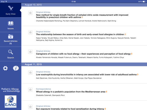Tap open-access lock icon on Low eosinophils article
The width and height of the screenshot is (147, 110).
(x=138, y=75)
